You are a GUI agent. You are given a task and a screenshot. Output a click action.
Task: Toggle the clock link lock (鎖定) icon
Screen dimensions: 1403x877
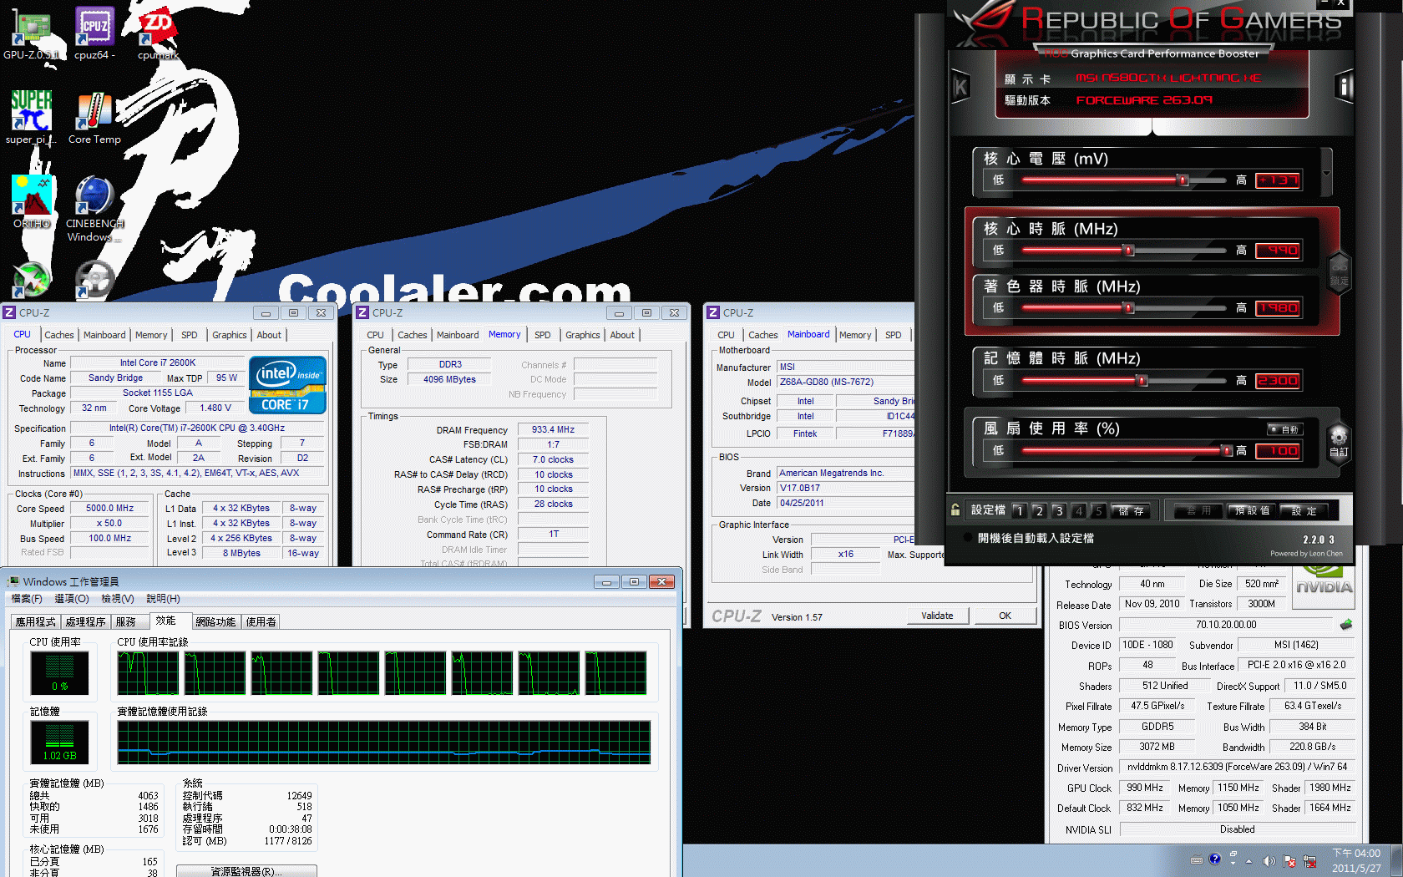[1340, 271]
